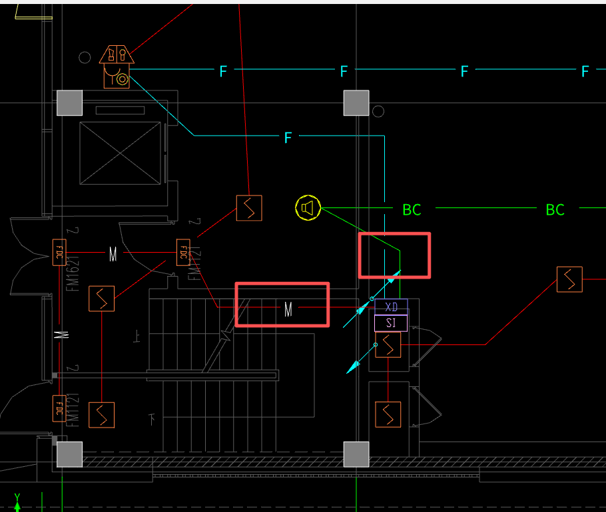Click the M label between the two FDC boxes
Image resolution: width=606 pixels, height=512 pixels.
pos(113,254)
